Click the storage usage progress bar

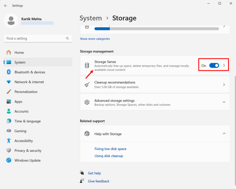pos(157,29)
